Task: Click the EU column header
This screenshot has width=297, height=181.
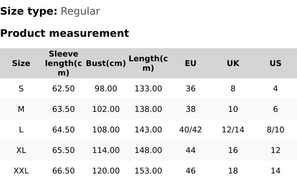Action: click(x=190, y=63)
